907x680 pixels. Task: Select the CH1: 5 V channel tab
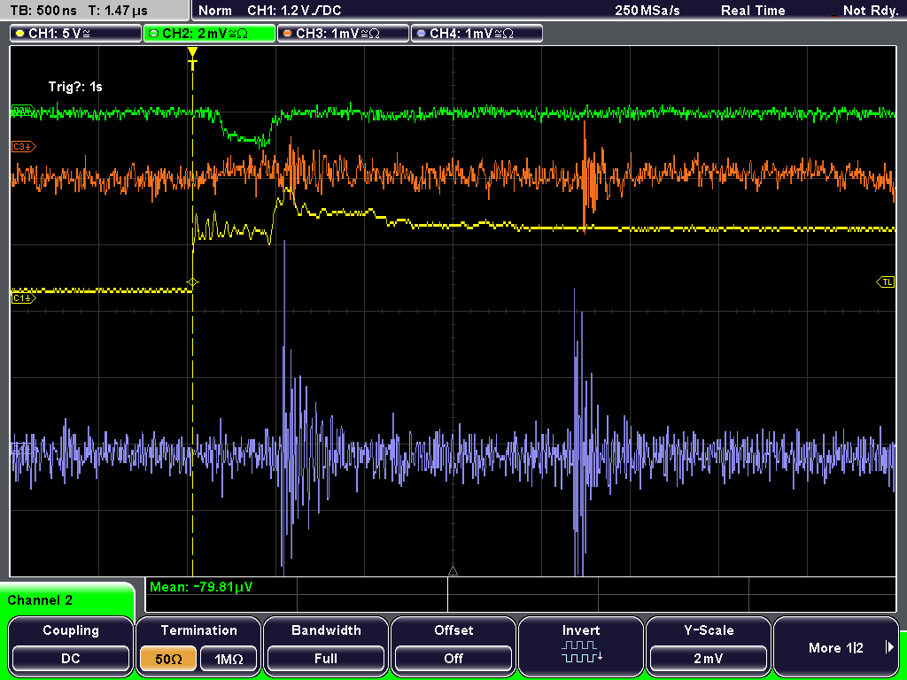point(76,34)
